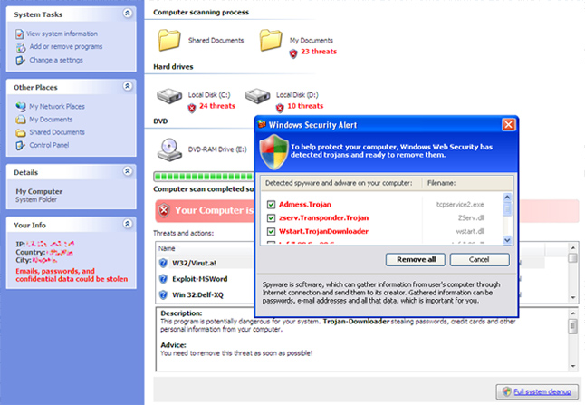Collapse the Details panel
585x405 pixels.
click(127, 171)
